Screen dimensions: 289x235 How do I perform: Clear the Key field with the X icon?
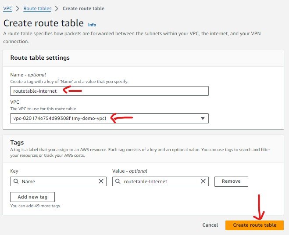(101, 181)
